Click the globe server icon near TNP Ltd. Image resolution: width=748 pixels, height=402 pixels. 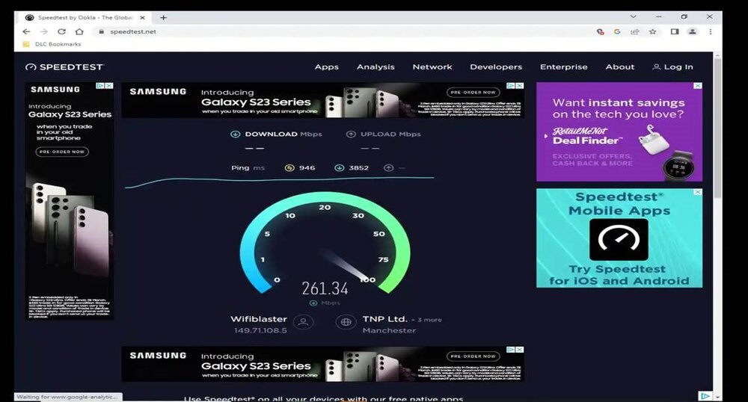[346, 323]
